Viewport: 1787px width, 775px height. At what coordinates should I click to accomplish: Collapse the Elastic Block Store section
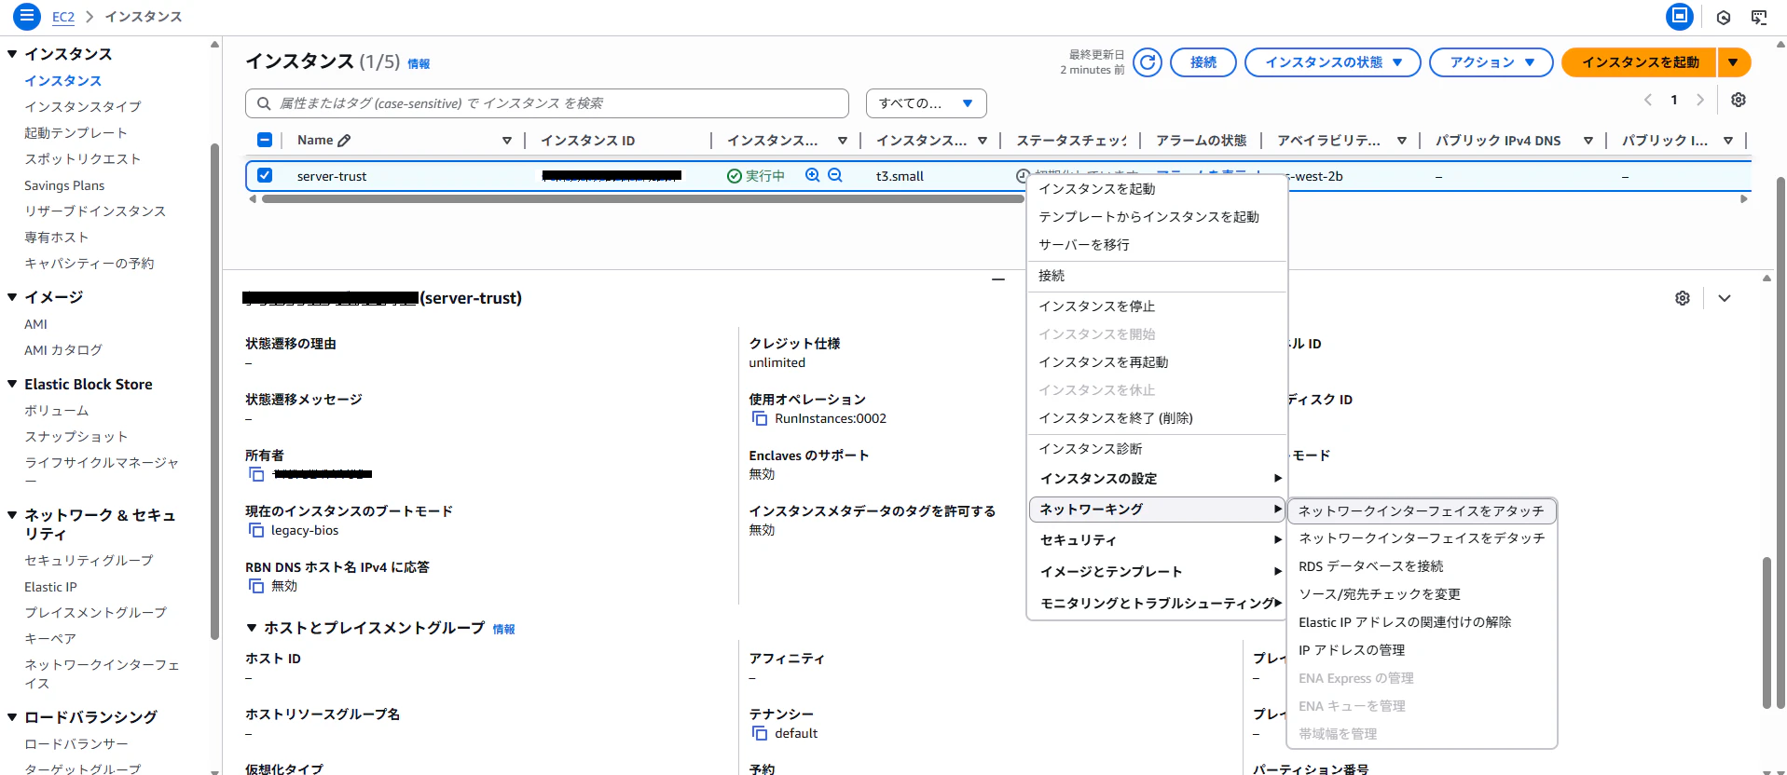pyautogui.click(x=12, y=384)
